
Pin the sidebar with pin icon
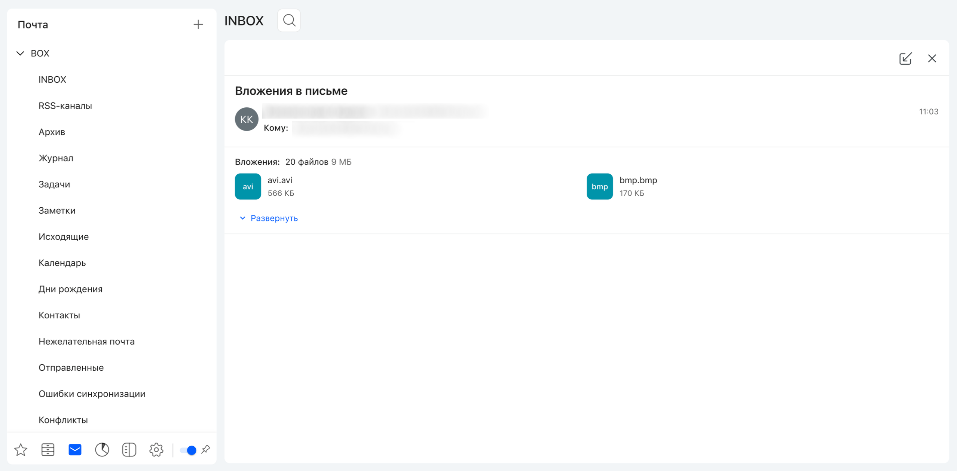pyautogui.click(x=206, y=449)
